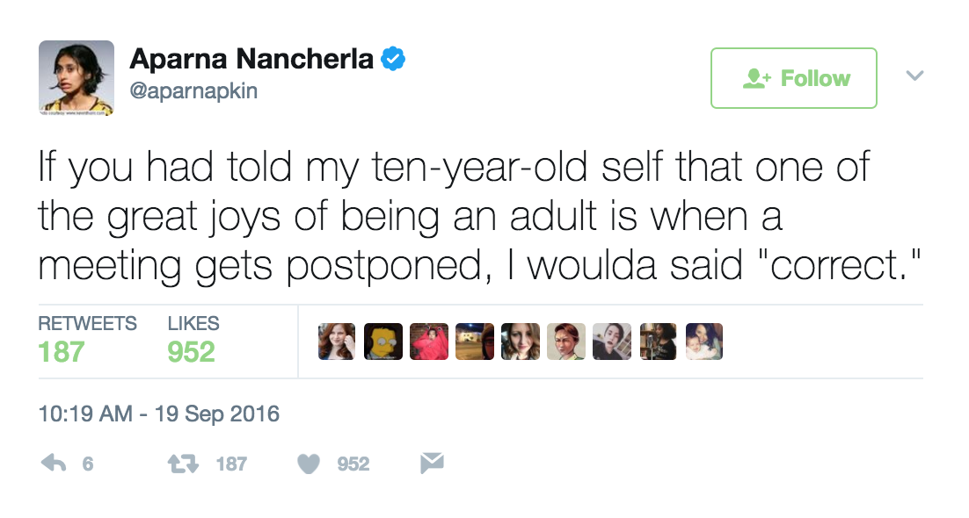Open Aparna Nancherla's profile picture
969x518 pixels.
point(76,78)
